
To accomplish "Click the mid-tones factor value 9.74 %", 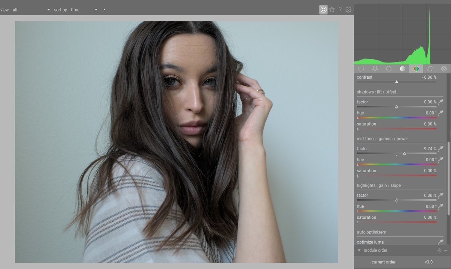I will [430, 149].
